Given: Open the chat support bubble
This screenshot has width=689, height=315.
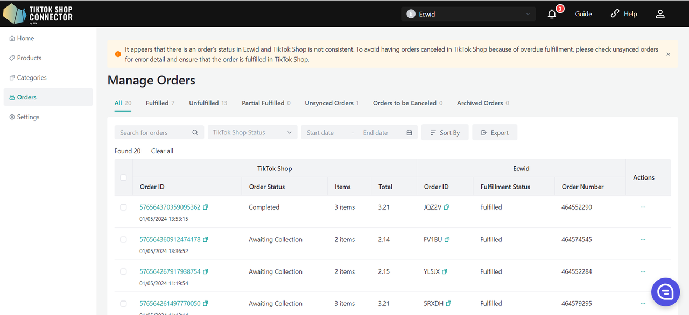Looking at the screenshot, I should click(666, 292).
